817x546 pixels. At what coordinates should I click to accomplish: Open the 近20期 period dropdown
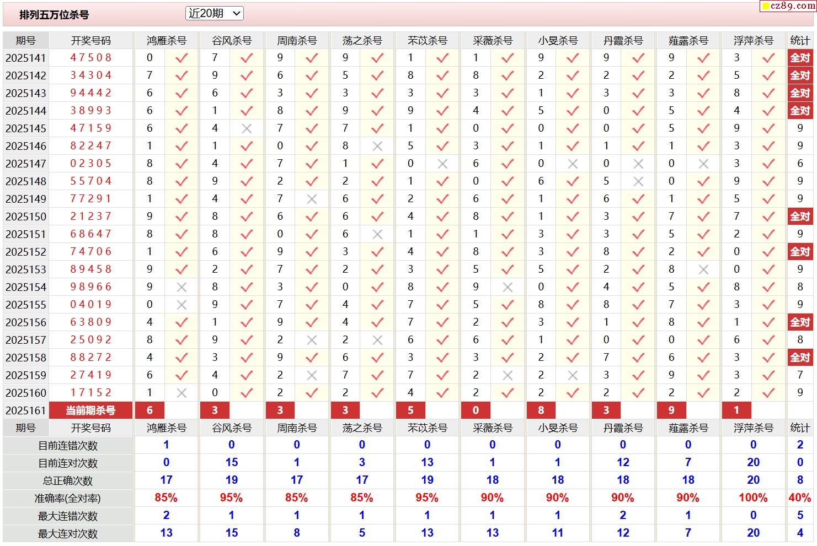tap(214, 13)
